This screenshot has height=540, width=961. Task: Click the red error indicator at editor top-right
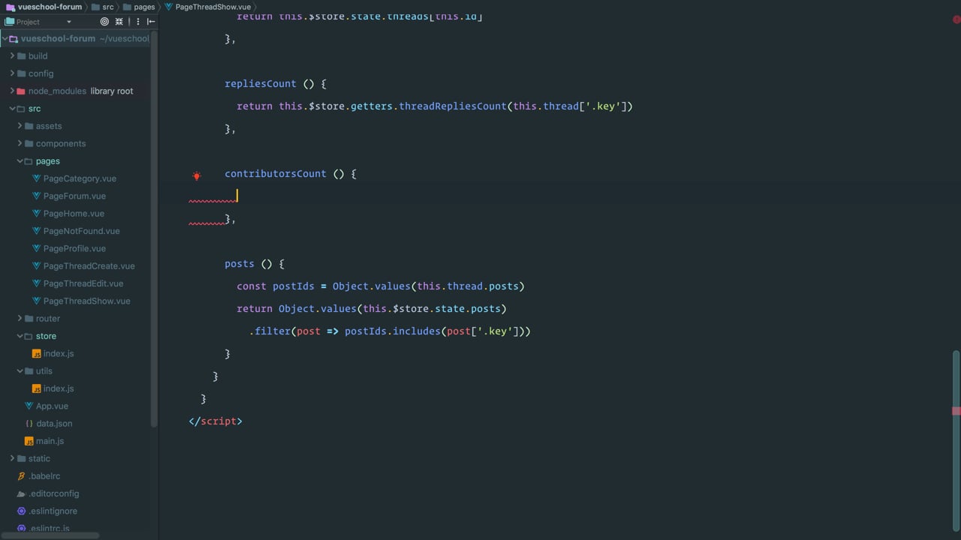point(956,20)
